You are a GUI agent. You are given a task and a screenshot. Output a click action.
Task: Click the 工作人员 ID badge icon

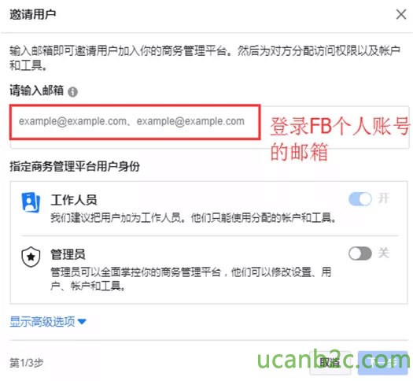point(31,202)
